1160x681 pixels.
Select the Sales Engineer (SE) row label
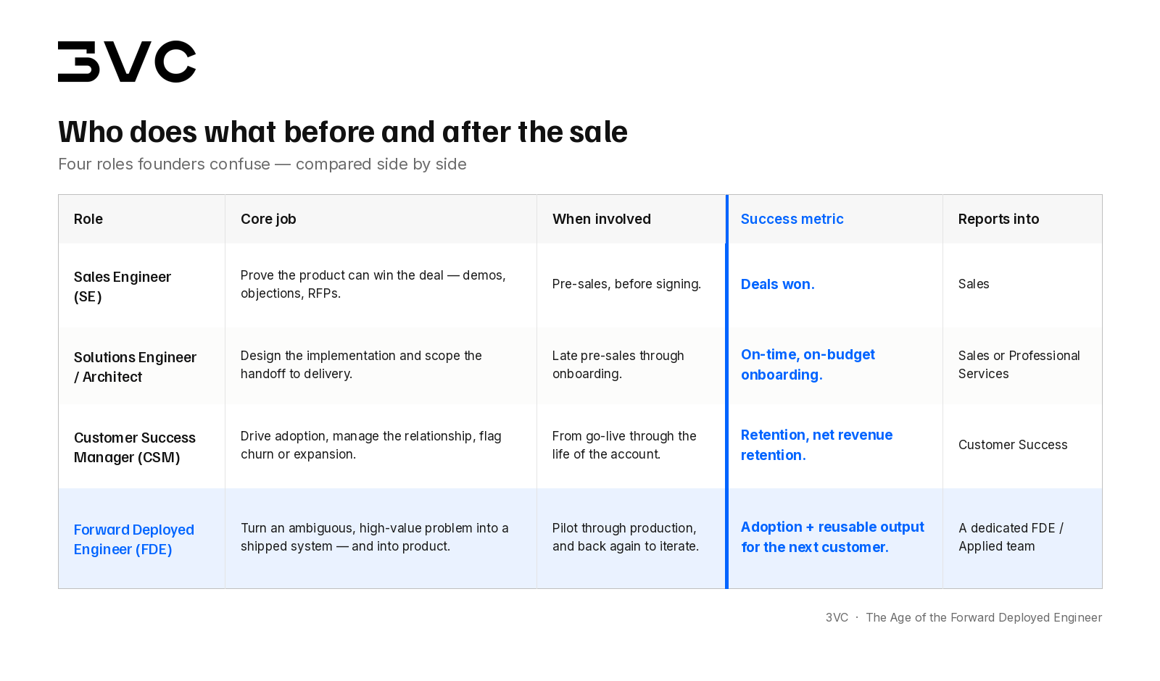point(123,286)
